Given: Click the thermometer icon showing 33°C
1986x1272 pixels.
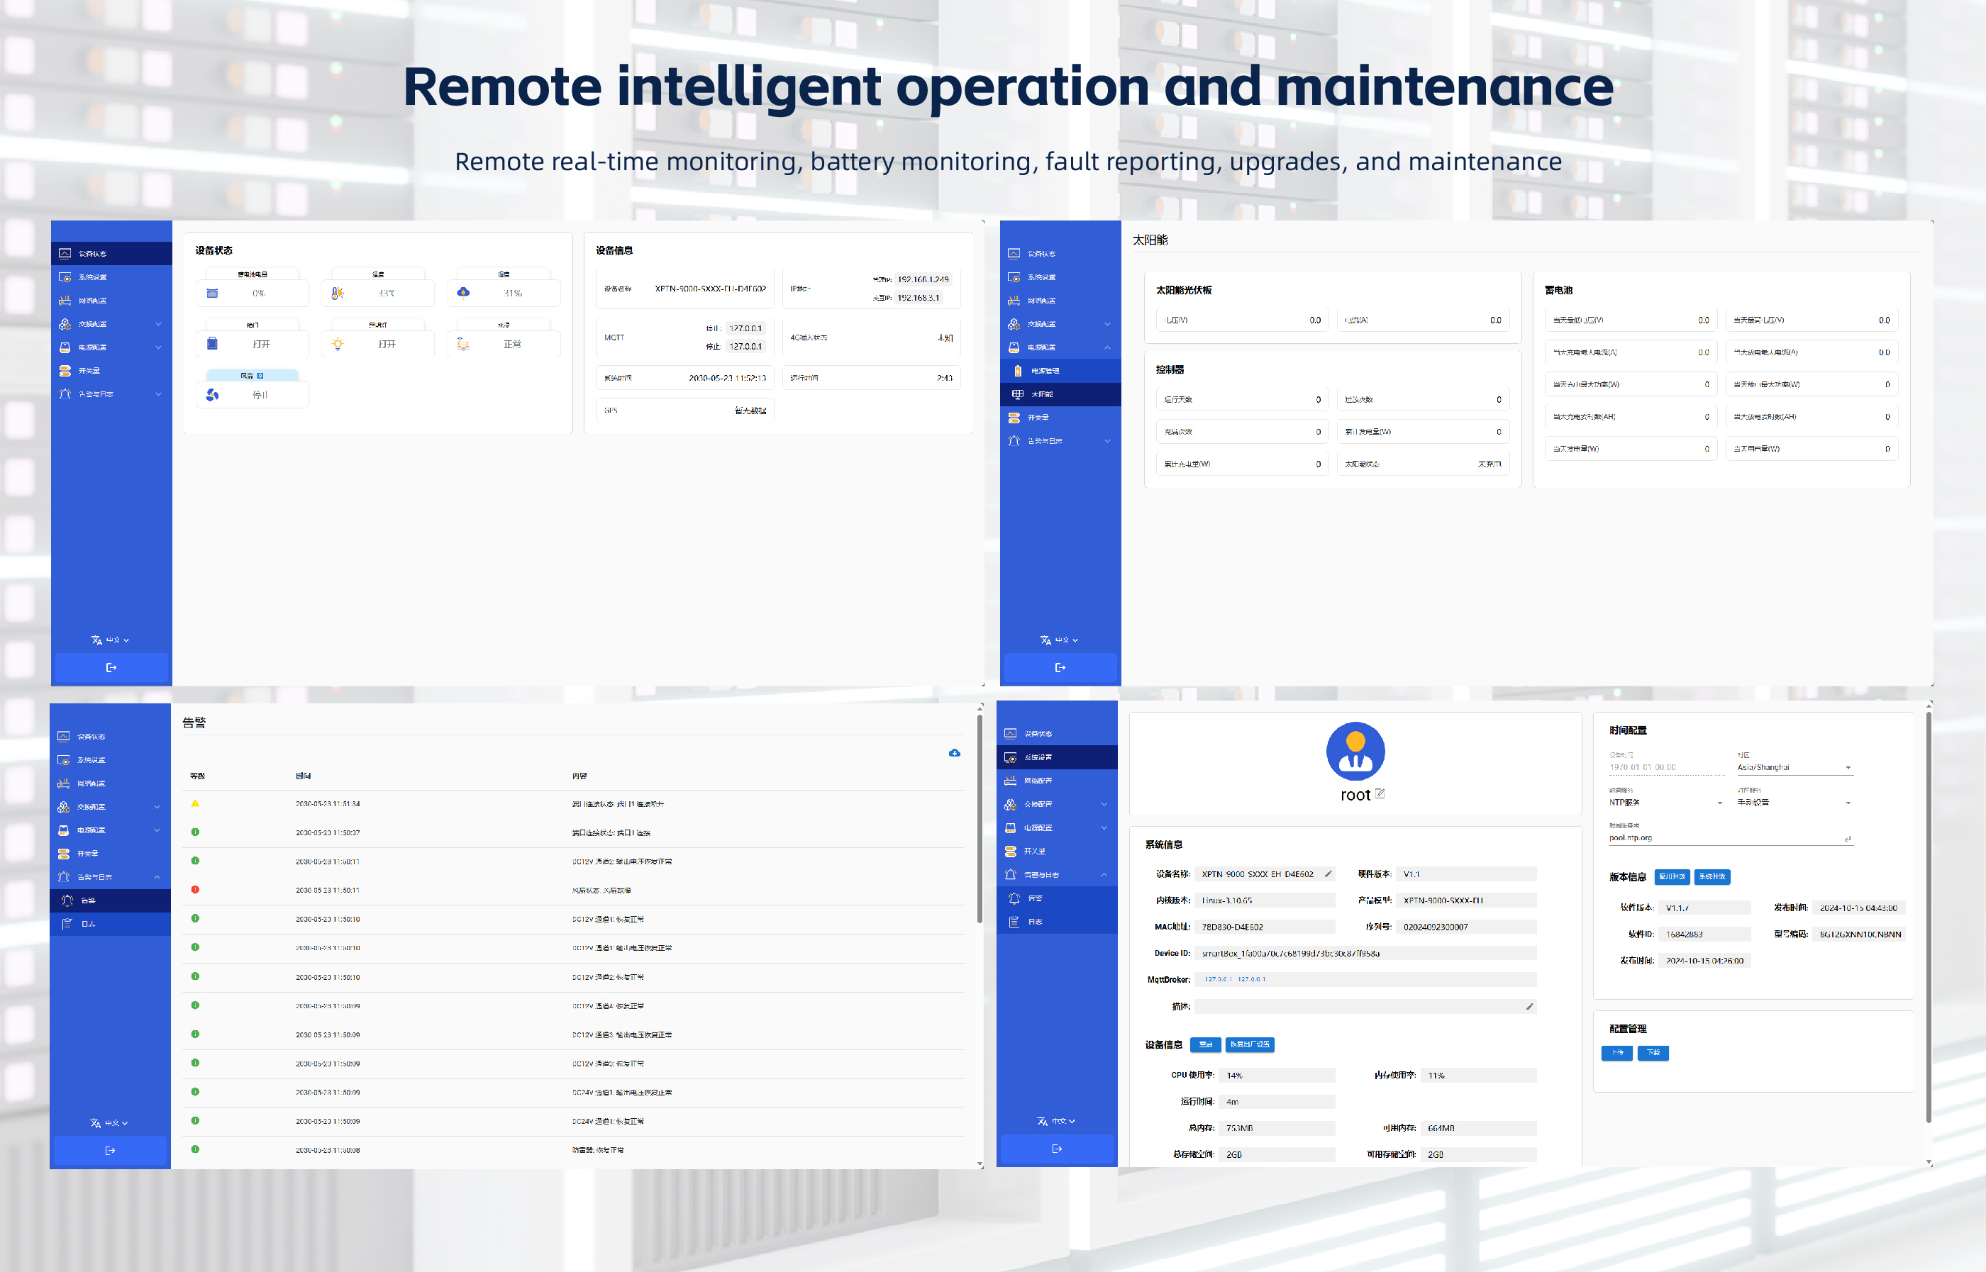Looking at the screenshot, I should click(x=337, y=294).
